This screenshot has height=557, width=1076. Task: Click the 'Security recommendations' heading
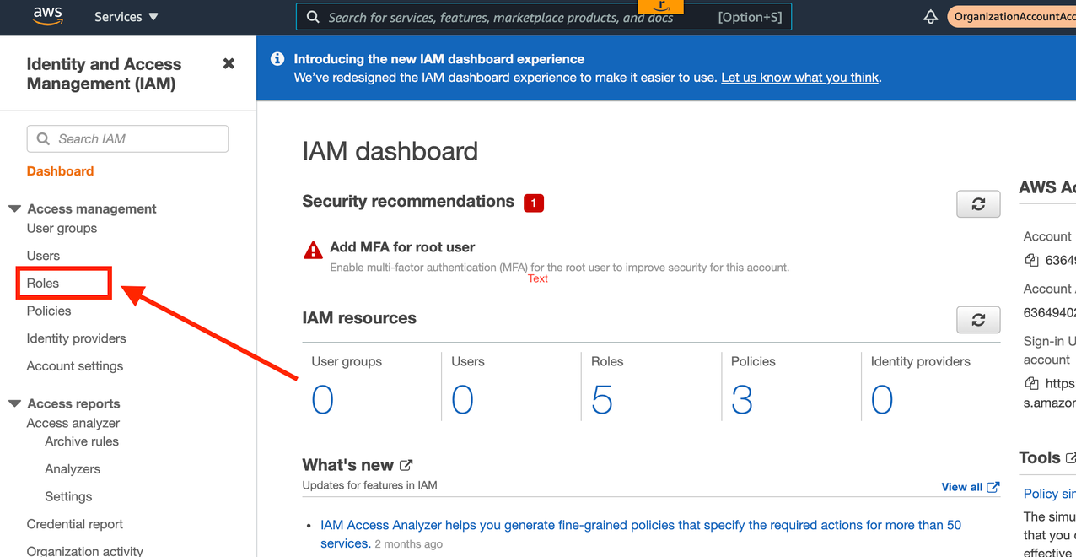(408, 202)
